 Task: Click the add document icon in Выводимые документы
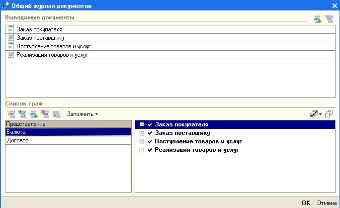coord(317,19)
